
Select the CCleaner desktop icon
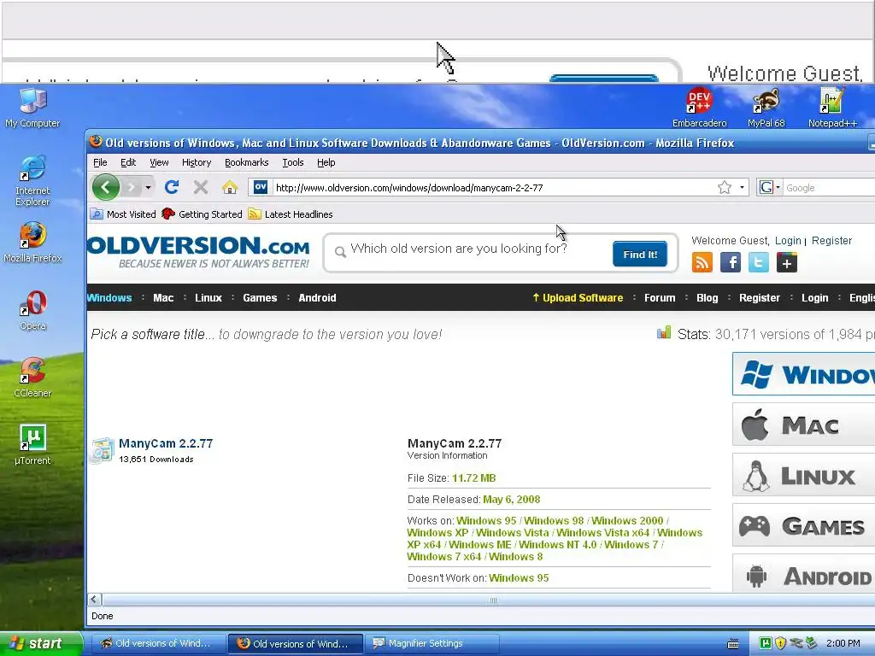tap(32, 377)
